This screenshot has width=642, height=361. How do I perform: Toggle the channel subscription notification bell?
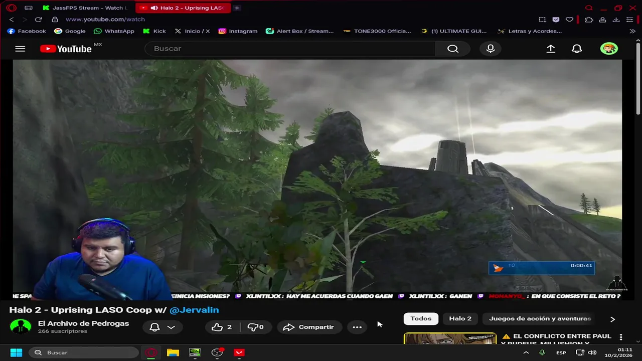click(x=154, y=327)
